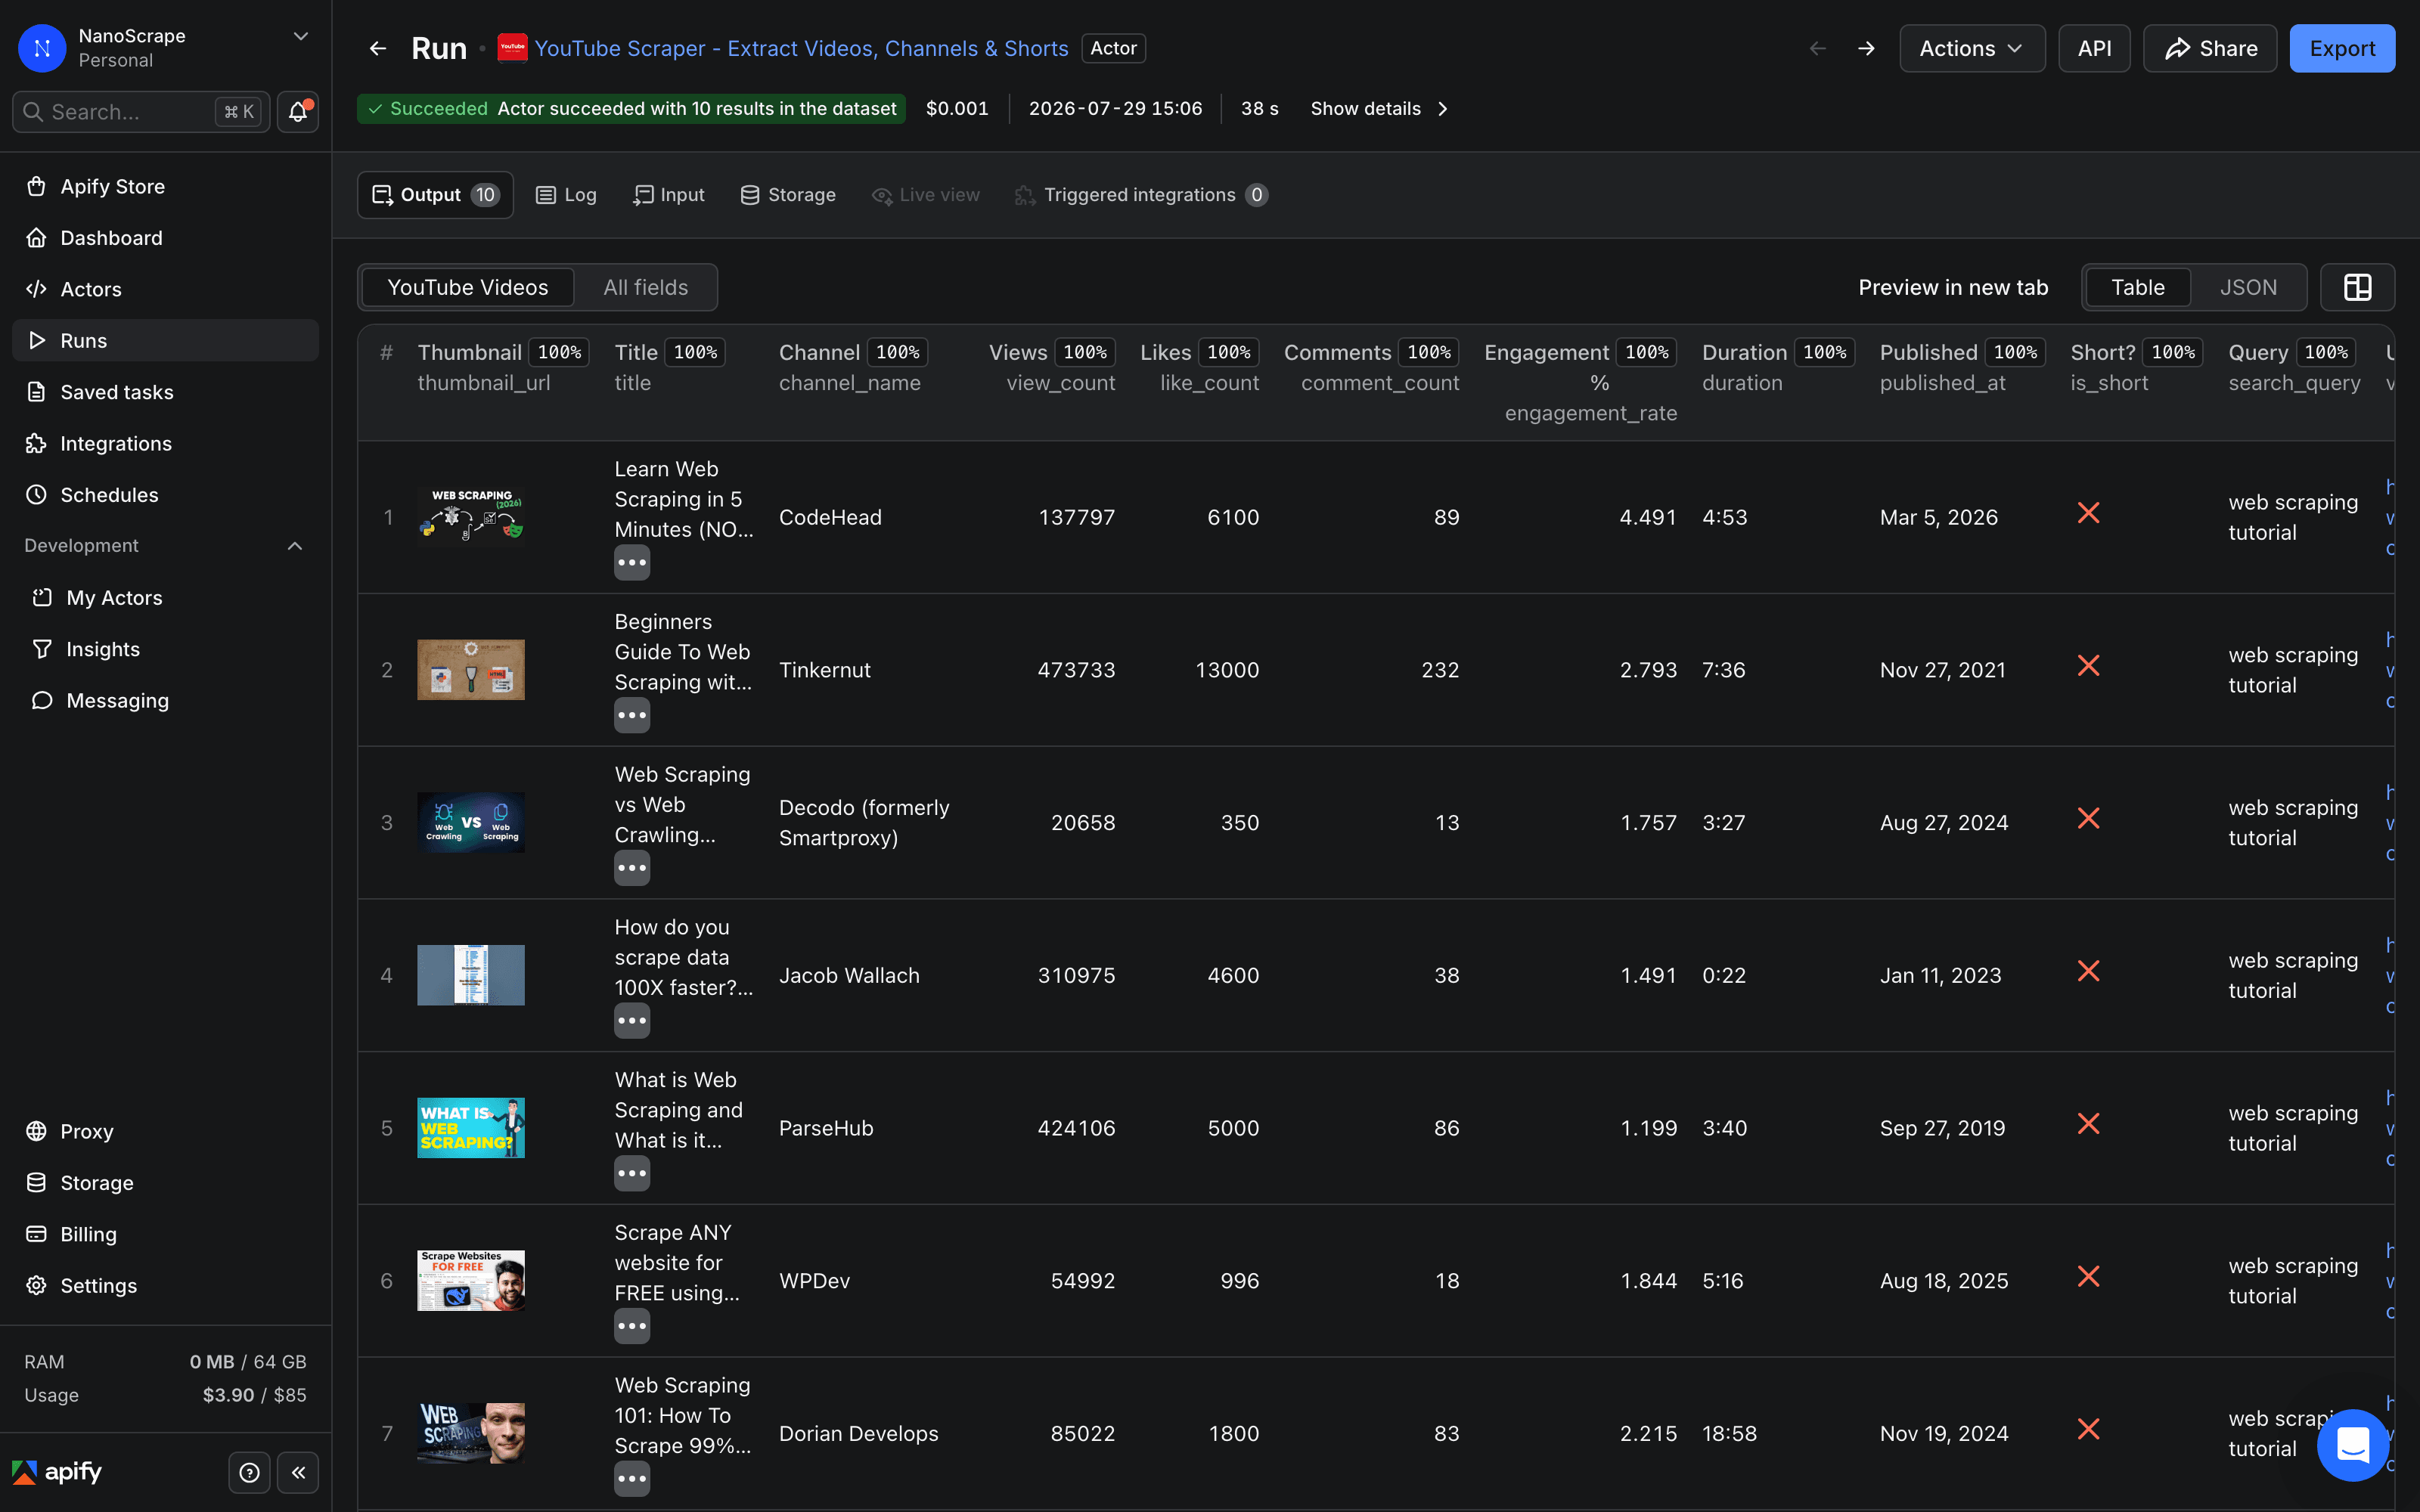Open Settings in sidebar

(x=165, y=1285)
